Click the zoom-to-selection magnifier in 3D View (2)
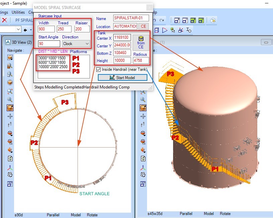Image resolution: width=273 pixels, height=218 pixels. point(10,91)
